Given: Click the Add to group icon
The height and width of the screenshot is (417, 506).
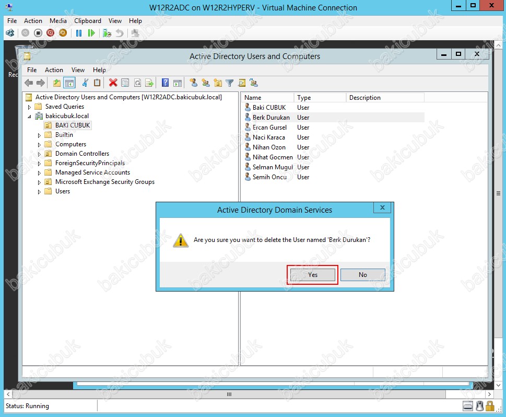Looking at the screenshot, I should coord(254,83).
